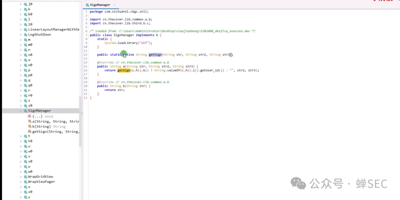The height and width of the screenshot is (200, 400).
Task: Expand the p0 class node
Action: coord(21,75)
